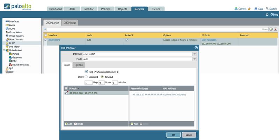This screenshot has width=279, height=140.
Task: Toggle the ethernet1/3 row checkbox
Action: click(45, 40)
